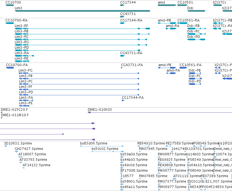Click the bs58h01.5prime EST label
The image size is (232, 191).
click(134, 181)
